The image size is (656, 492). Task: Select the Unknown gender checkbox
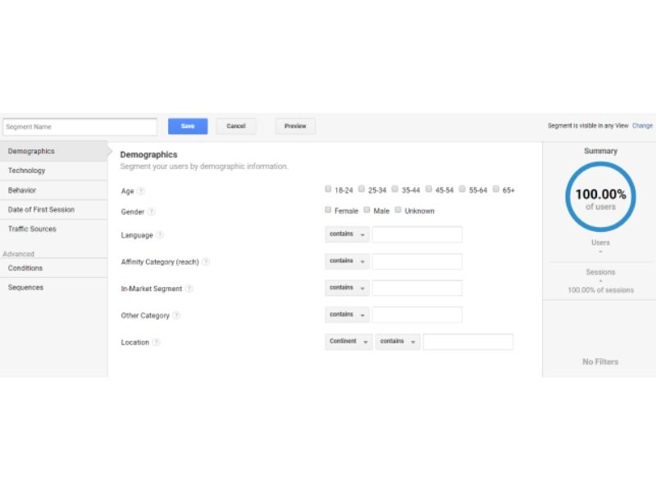(399, 210)
